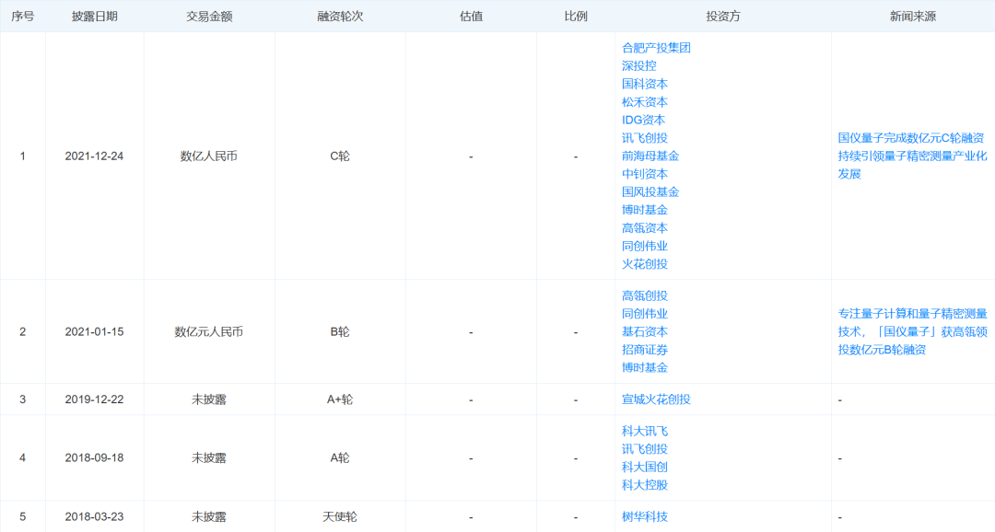The height and width of the screenshot is (532, 995).
Task: Open the investor link below 前海母基金
Action: [645, 174]
